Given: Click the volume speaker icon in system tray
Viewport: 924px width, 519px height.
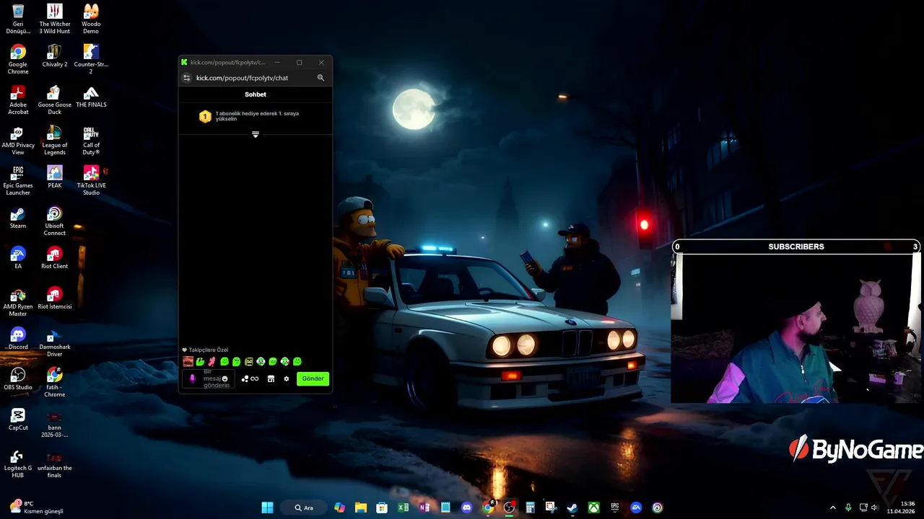Looking at the screenshot, I should click(875, 507).
